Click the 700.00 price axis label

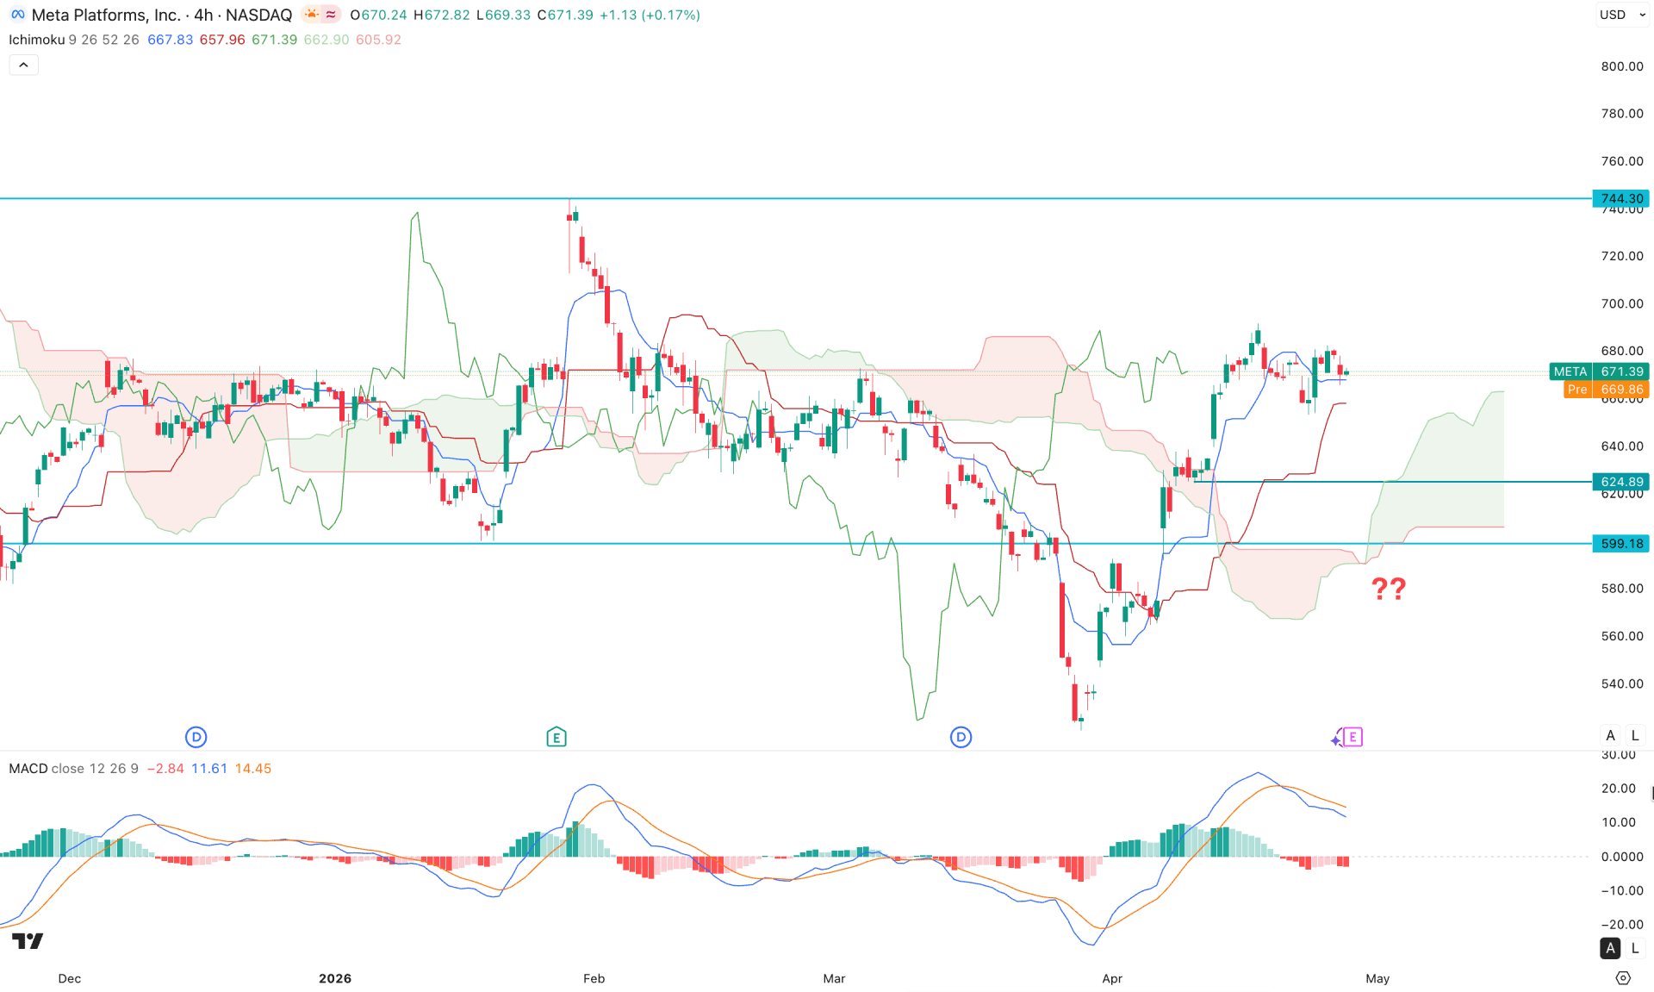coord(1622,303)
